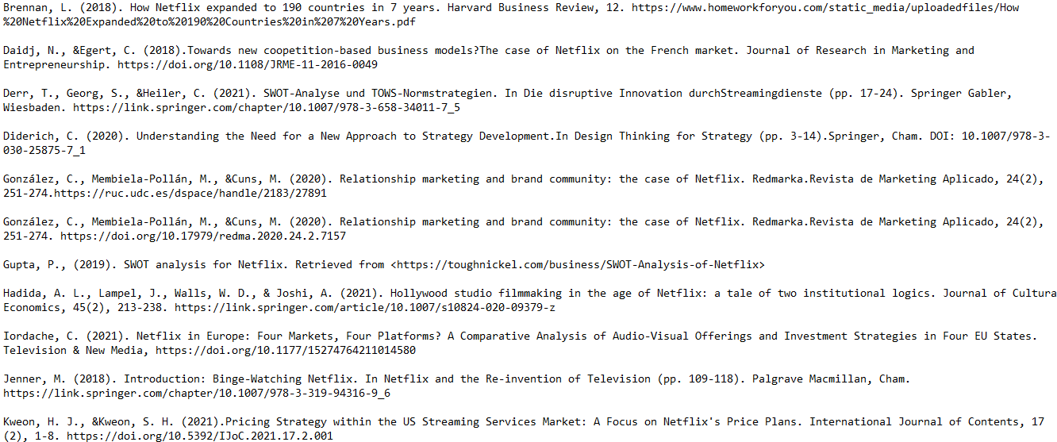Click the doi.org IJoC.2021.17.2.001 link
The width and height of the screenshot is (1057, 442).
tap(200, 436)
